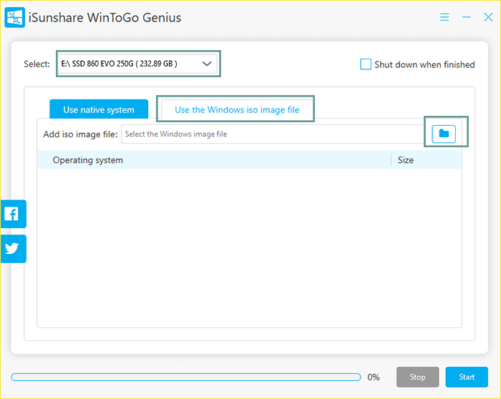Minimize the WinToGo Genius window
Image resolution: width=501 pixels, height=399 pixels.
(467, 17)
